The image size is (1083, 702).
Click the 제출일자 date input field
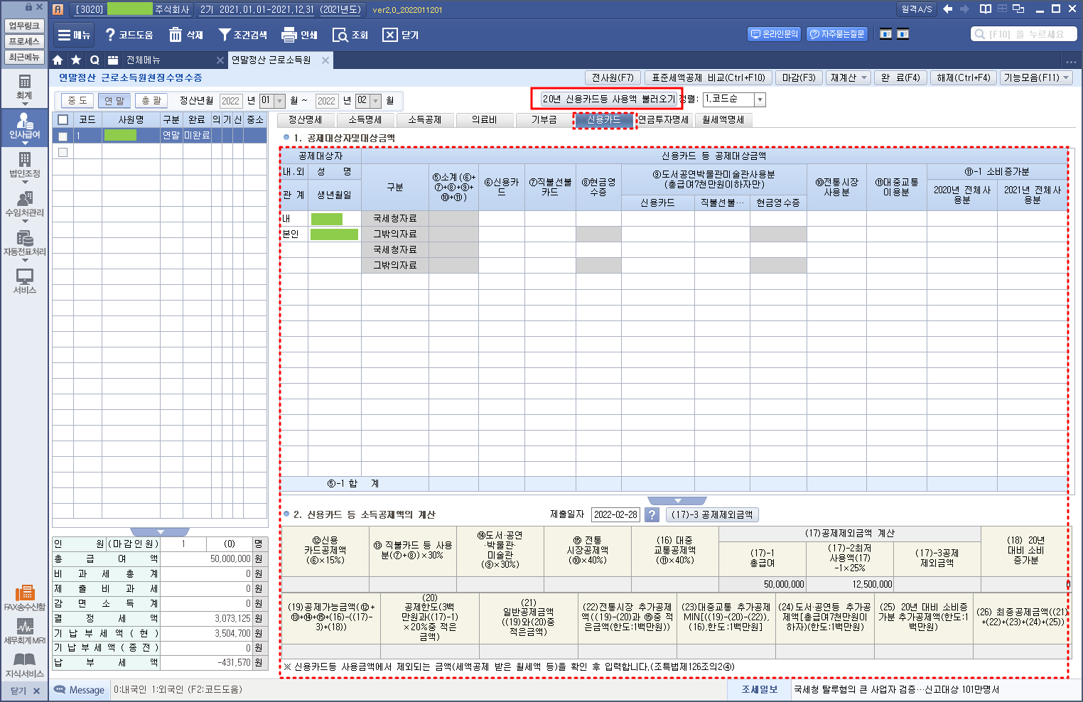[615, 514]
